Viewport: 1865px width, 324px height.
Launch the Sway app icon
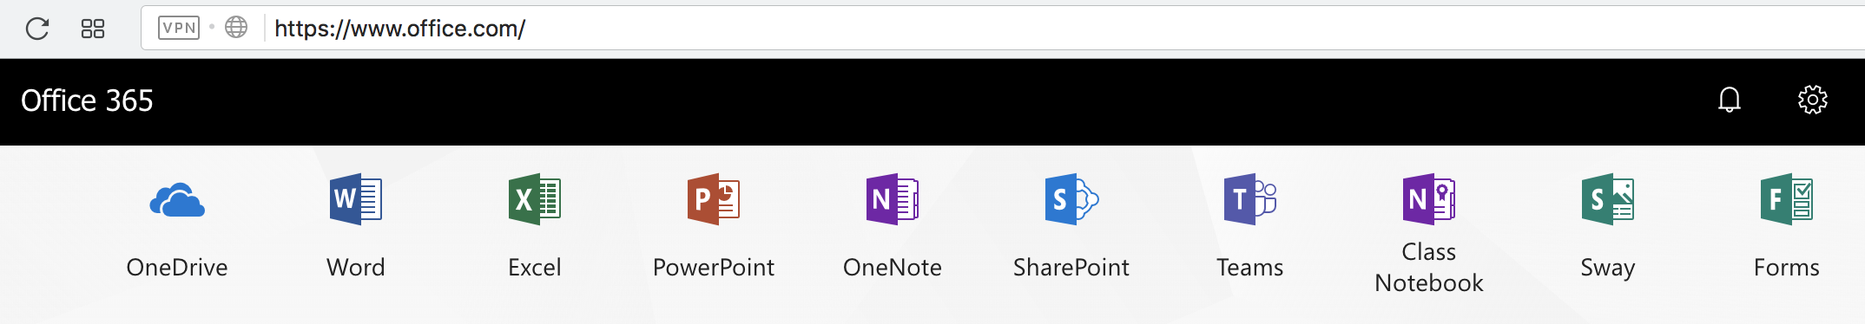(x=1608, y=199)
